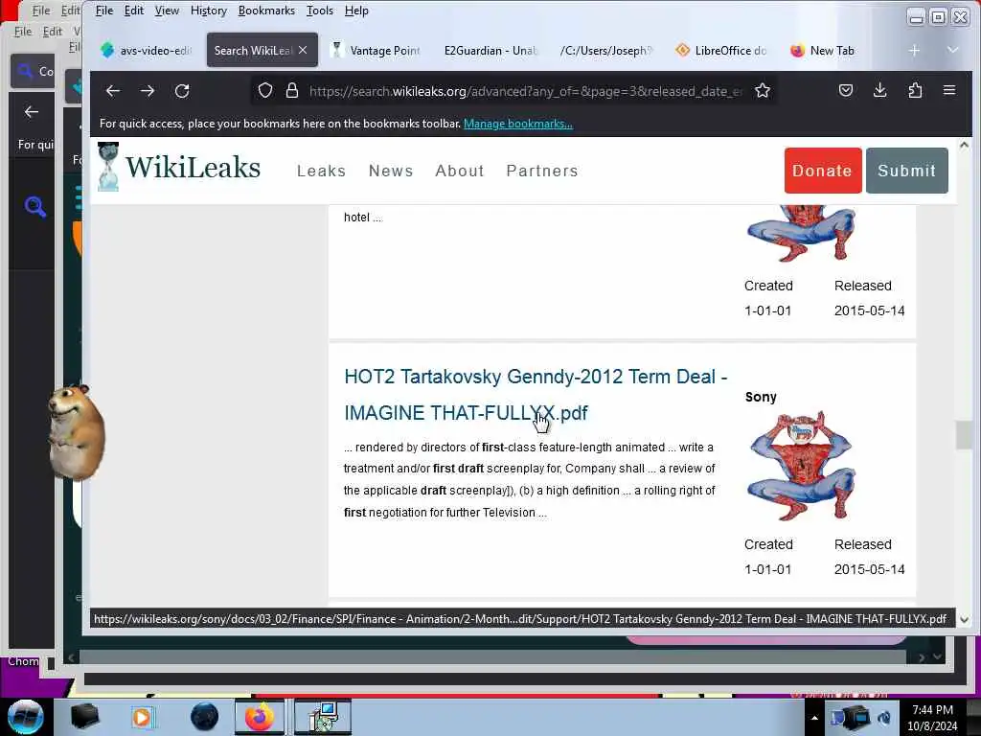The height and width of the screenshot is (736, 981).
Task: Click the address bar URL field
Action: 526,91
